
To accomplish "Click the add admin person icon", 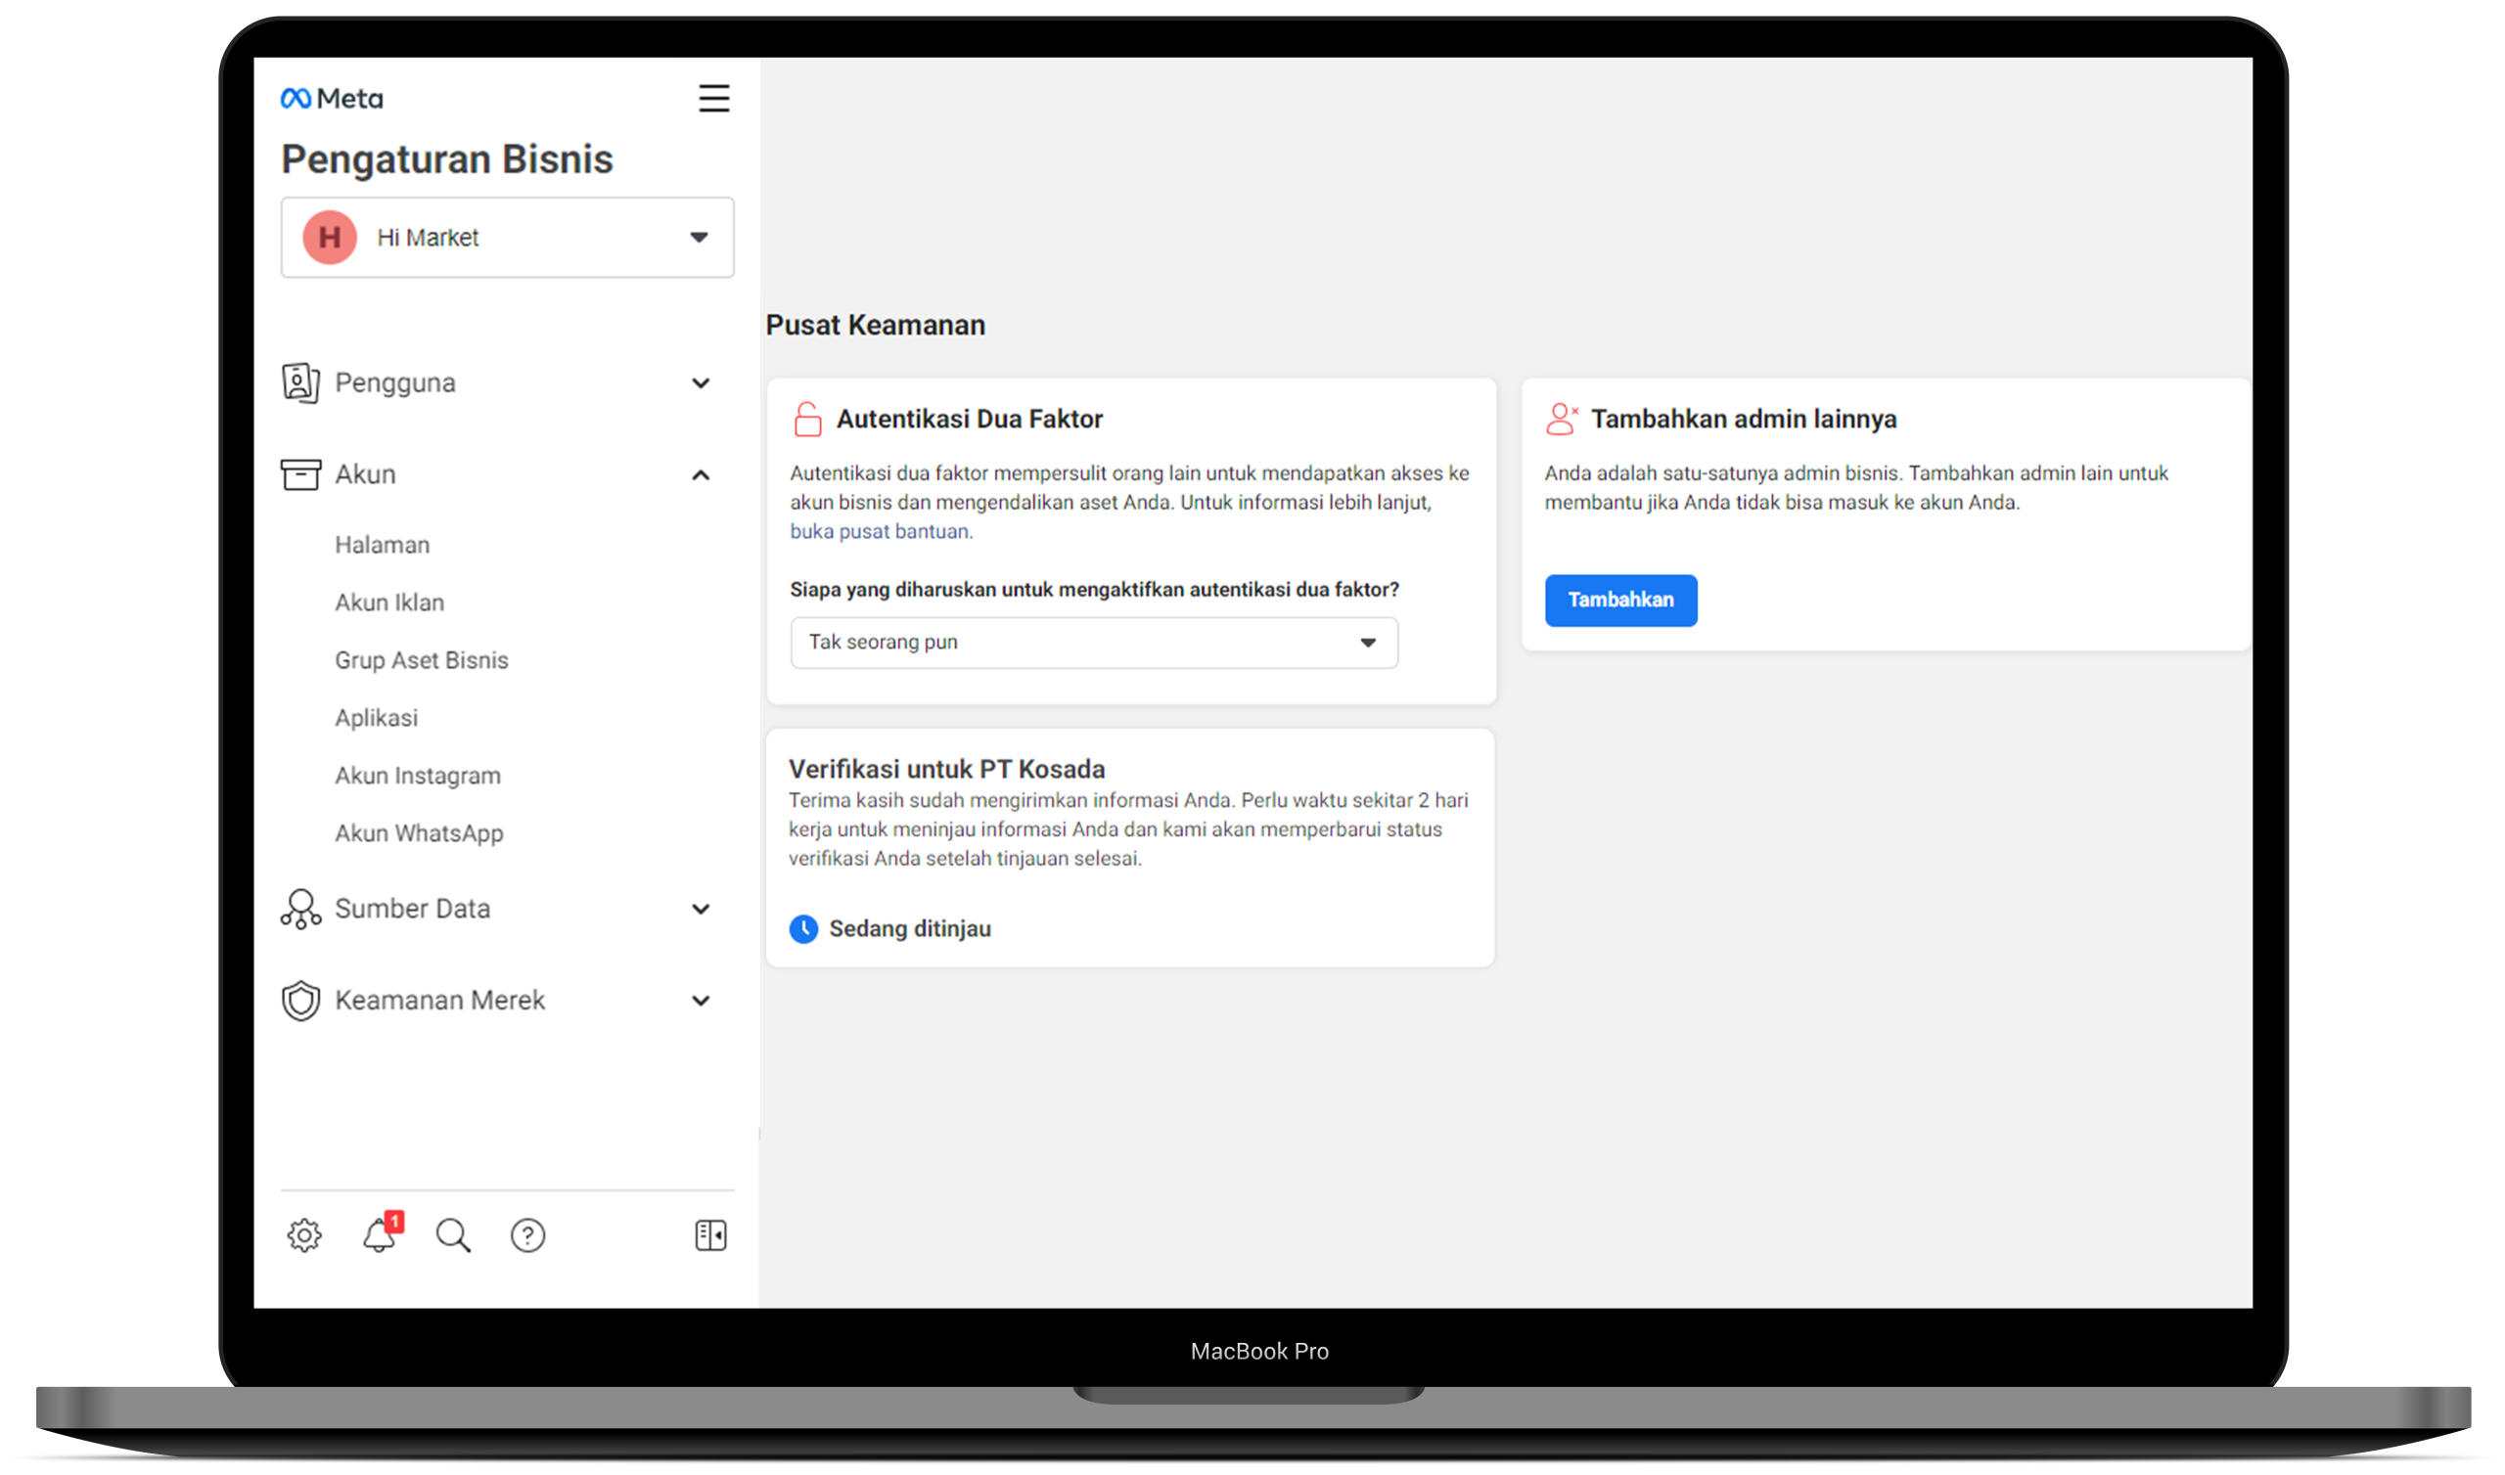I will tap(1562, 419).
